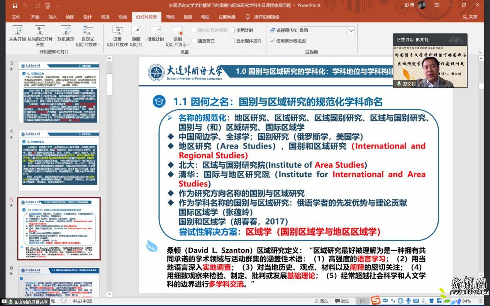Image resolution: width=490 pixels, height=306 pixels.
Task: Open the quick access toolbar customize arrow
Action: [58, 6]
